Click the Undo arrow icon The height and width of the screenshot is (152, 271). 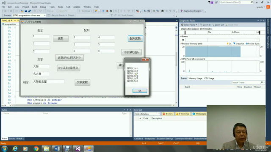point(35,11)
